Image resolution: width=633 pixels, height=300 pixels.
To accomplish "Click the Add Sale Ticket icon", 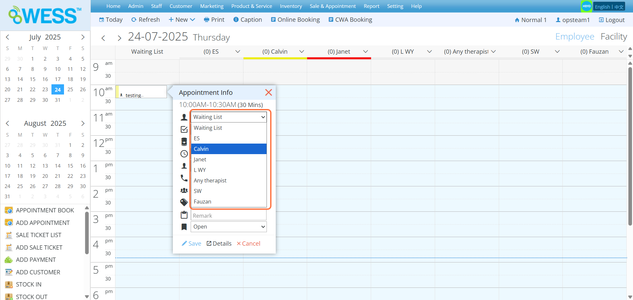I will (9, 248).
